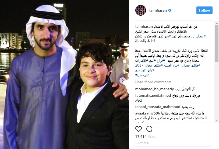Click the taimhasan username in the caption
The image size is (219, 149).
[144, 27]
